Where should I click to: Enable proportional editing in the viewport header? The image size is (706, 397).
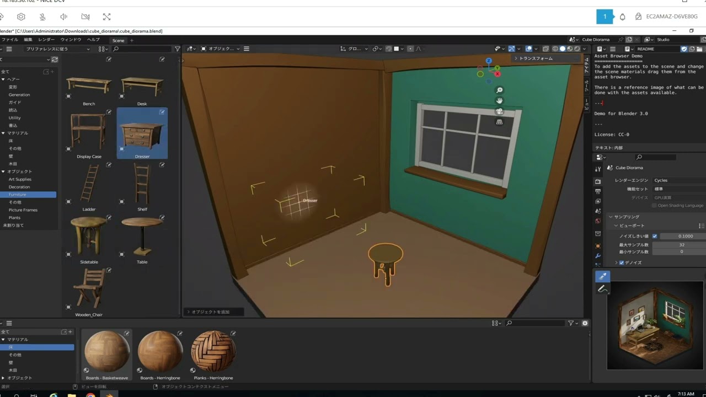[411, 49]
